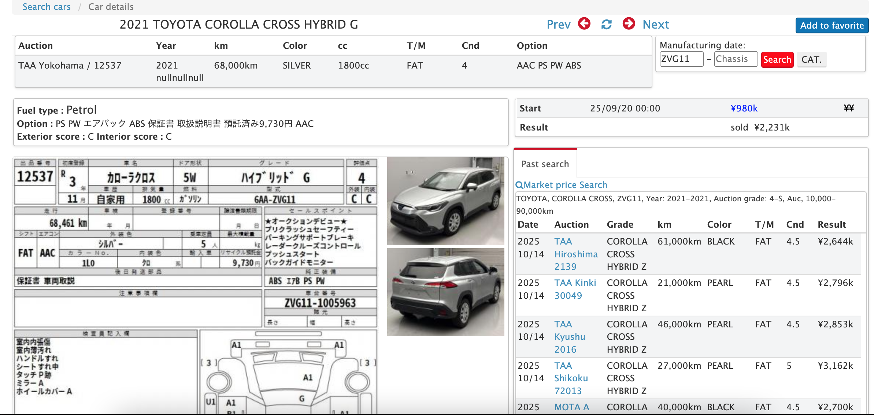Click the ¥980k start price link
The height and width of the screenshot is (415, 874).
click(744, 108)
